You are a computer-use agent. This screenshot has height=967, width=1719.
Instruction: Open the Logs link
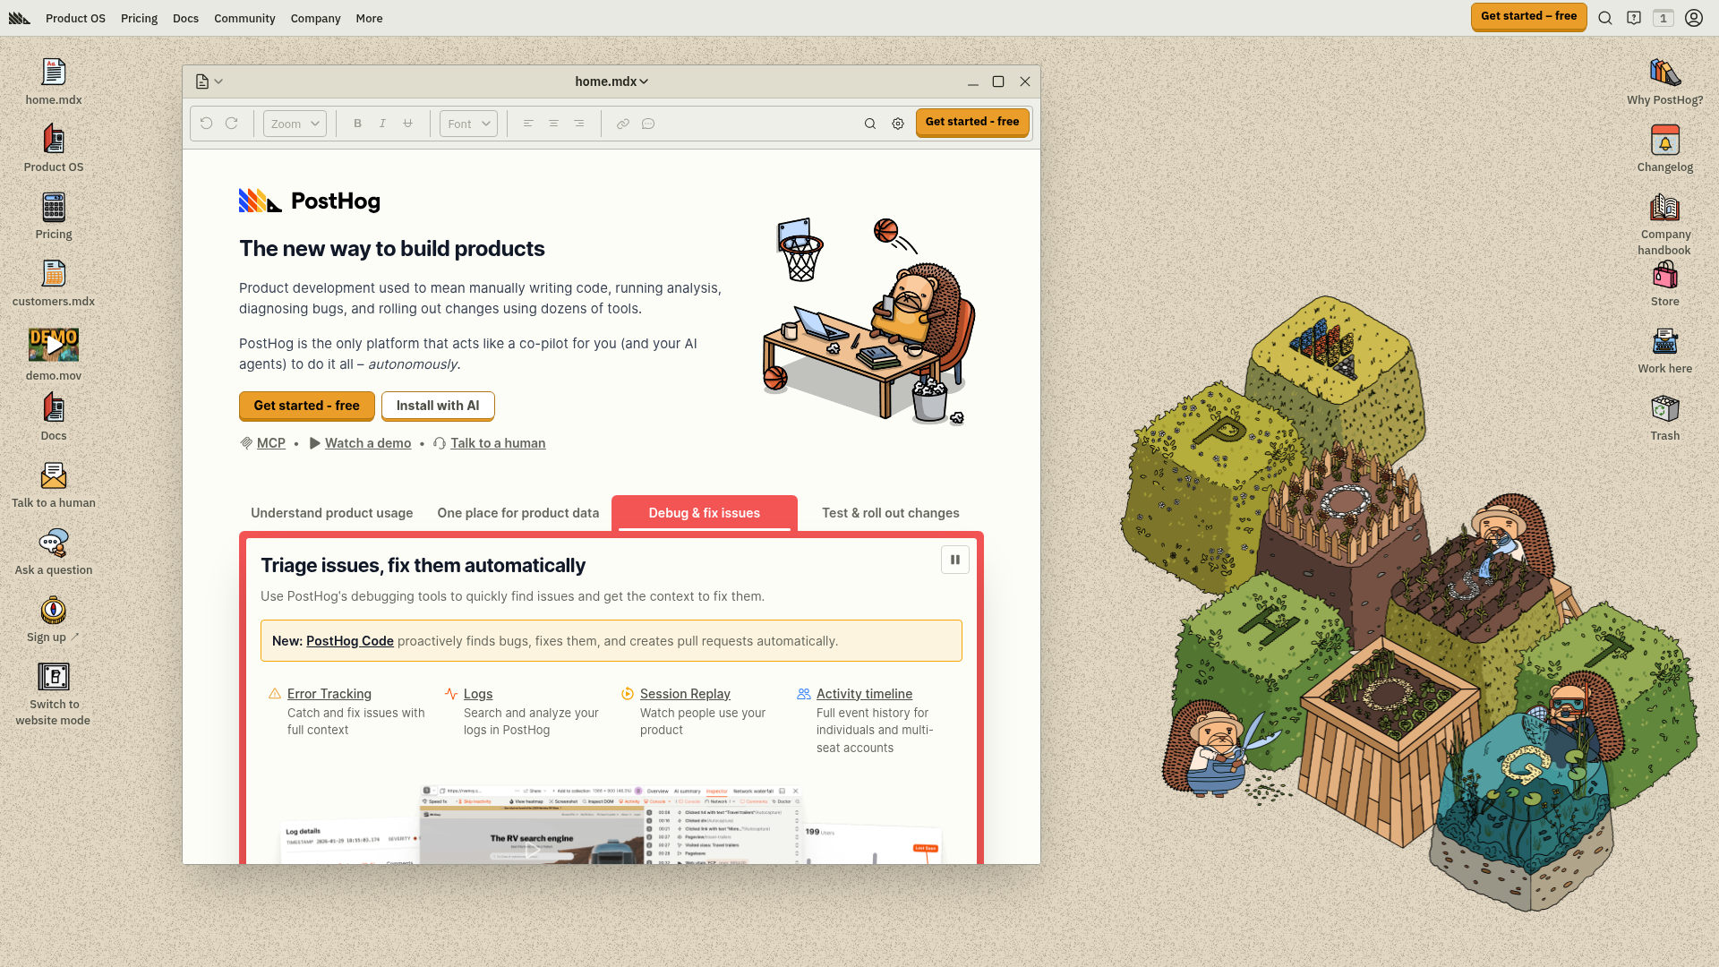point(478,694)
